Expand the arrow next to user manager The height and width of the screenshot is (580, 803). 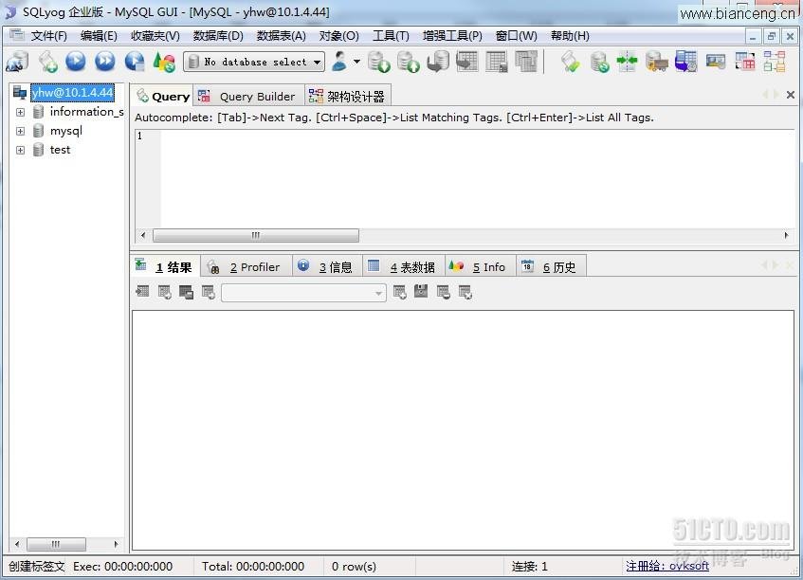[357, 62]
